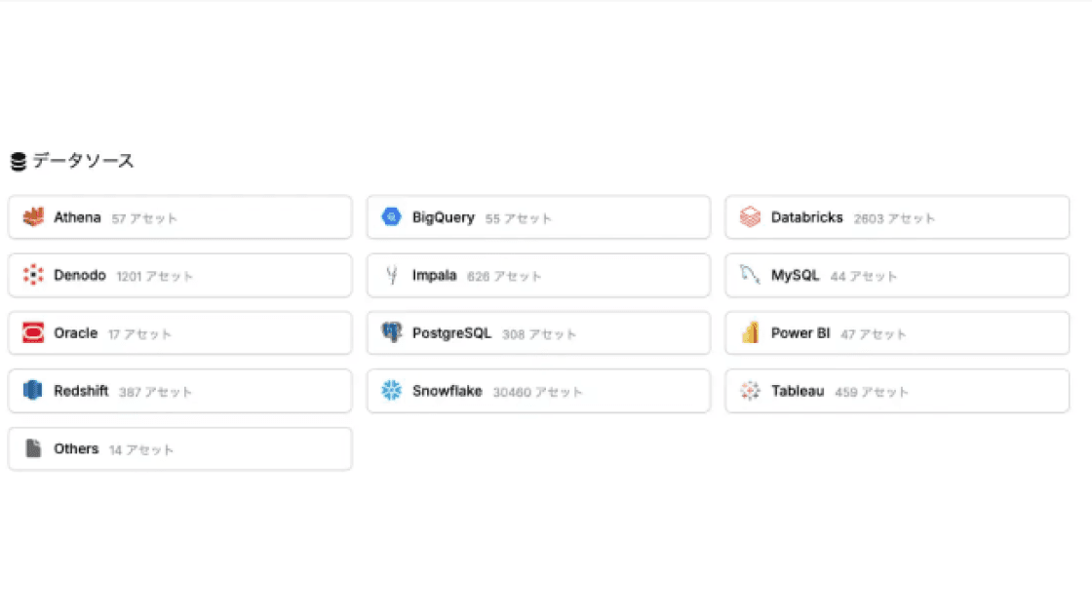Click the Impala 626 アセット count

504,277
